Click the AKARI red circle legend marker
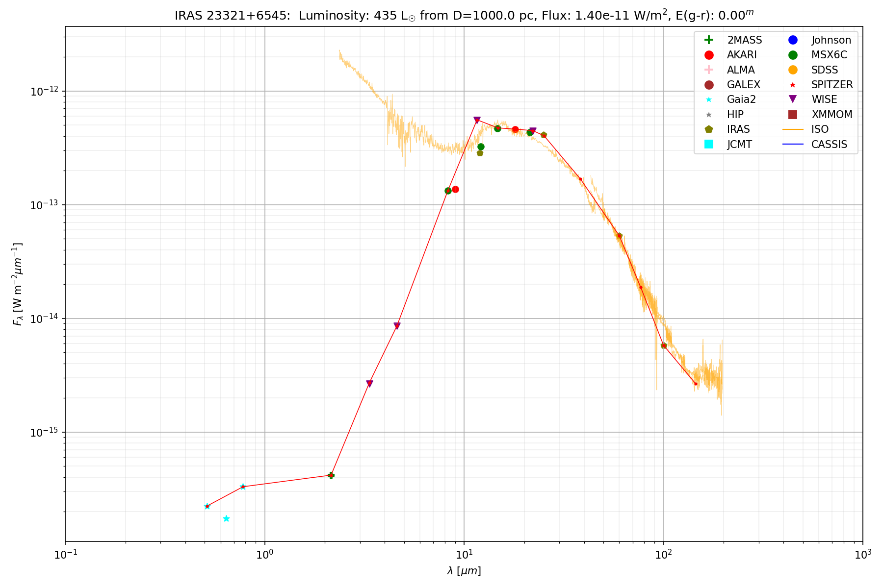The image size is (883, 588). click(708, 55)
